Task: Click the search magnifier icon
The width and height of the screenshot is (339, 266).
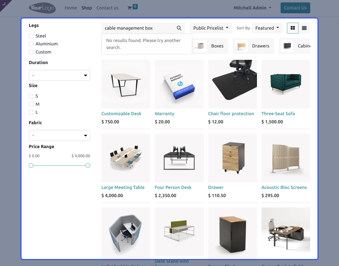Action: click(179, 28)
